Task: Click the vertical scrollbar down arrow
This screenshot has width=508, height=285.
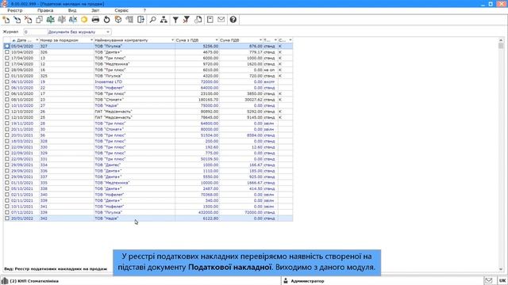Action: coord(501,269)
